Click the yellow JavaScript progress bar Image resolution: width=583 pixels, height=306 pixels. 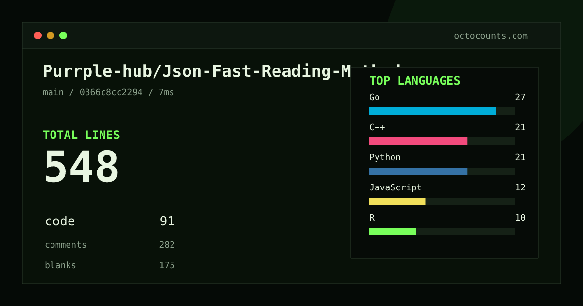pos(397,201)
